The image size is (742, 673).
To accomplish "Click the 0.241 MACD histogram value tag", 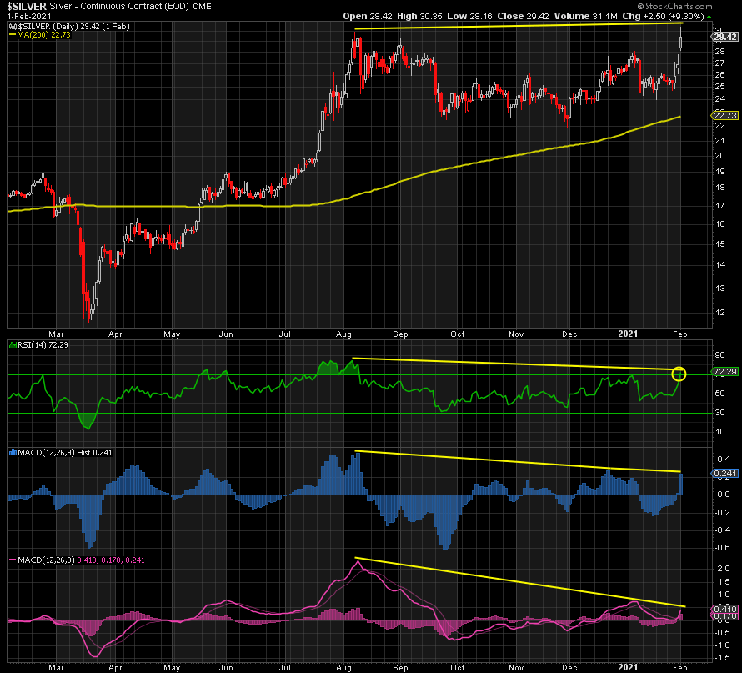I will 724,474.
